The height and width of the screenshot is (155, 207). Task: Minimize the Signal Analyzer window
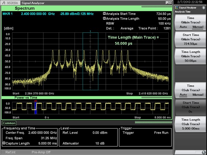[x=167, y=3]
